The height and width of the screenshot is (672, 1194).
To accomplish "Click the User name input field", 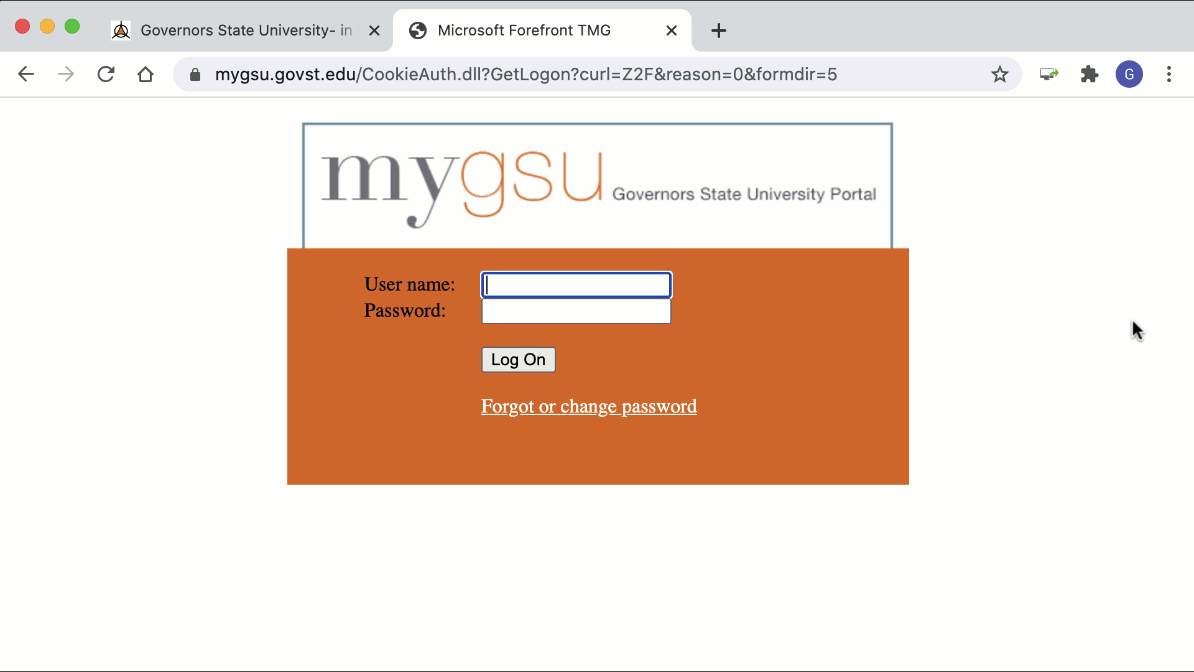I will pos(576,284).
